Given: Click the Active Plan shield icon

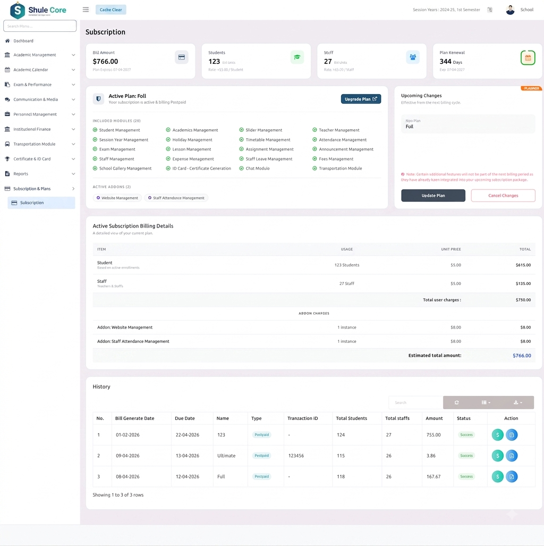Looking at the screenshot, I should click(98, 99).
